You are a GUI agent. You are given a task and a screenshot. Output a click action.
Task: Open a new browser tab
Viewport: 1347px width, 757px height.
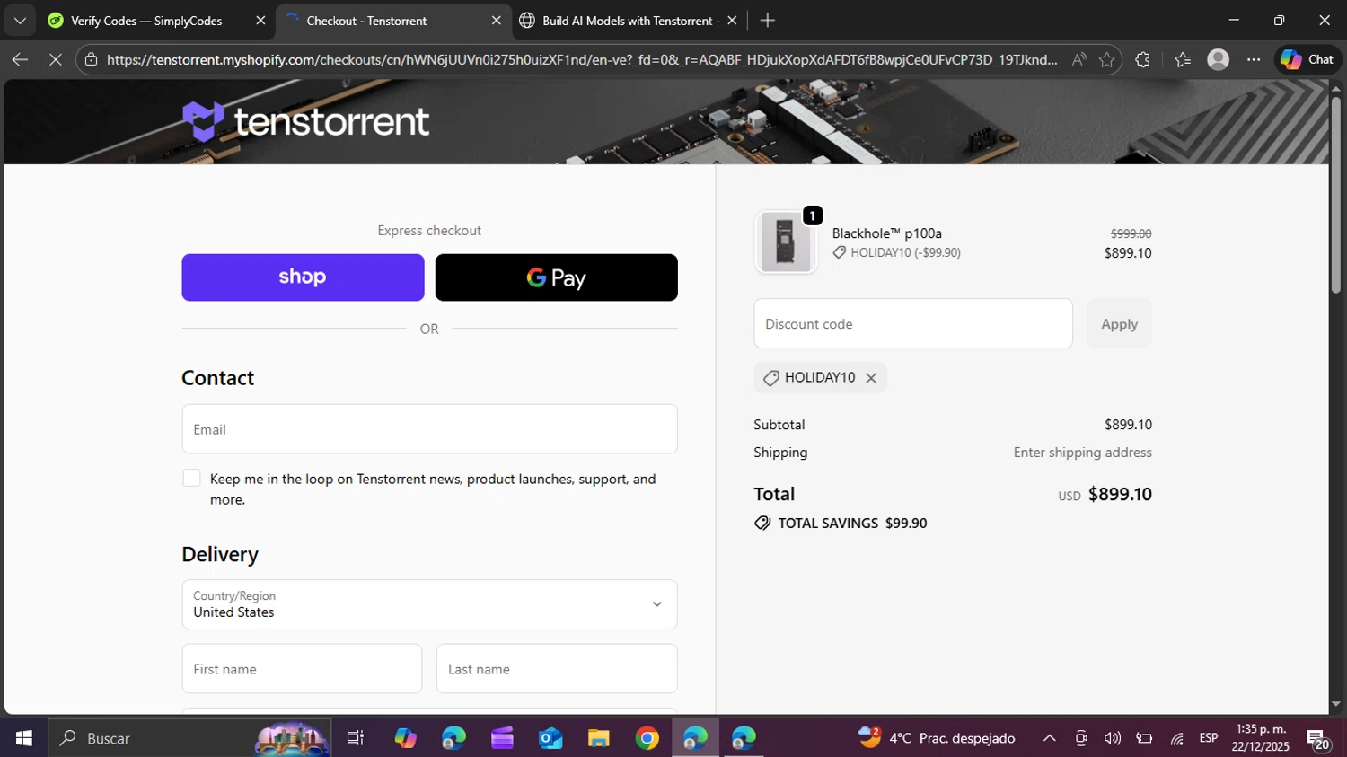(x=767, y=21)
